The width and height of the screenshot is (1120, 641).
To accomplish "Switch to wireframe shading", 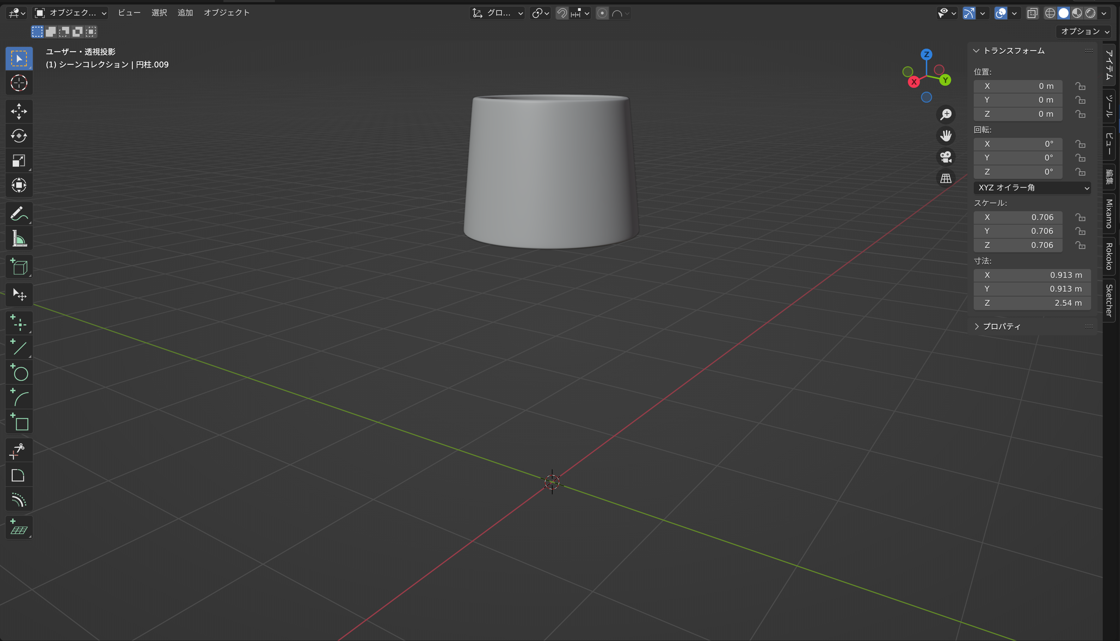I will point(1050,13).
